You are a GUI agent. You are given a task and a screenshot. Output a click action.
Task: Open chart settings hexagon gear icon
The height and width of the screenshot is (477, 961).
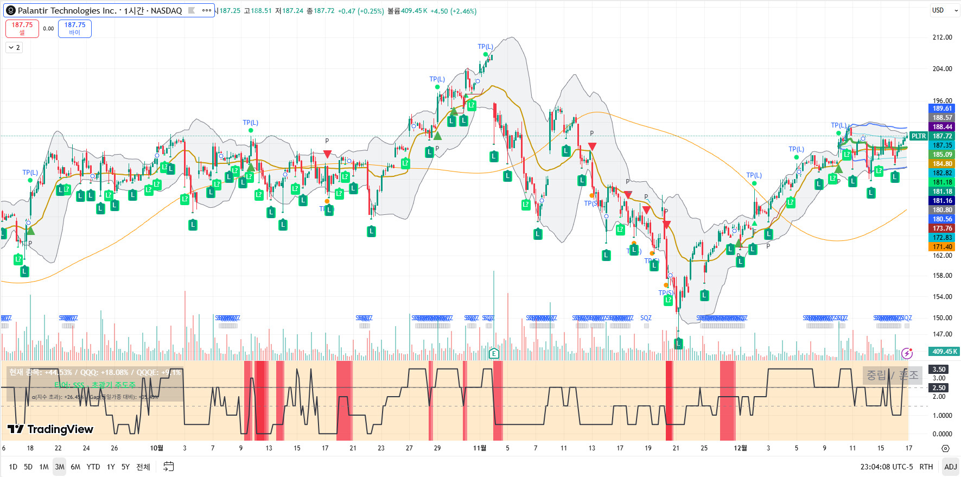(x=946, y=448)
